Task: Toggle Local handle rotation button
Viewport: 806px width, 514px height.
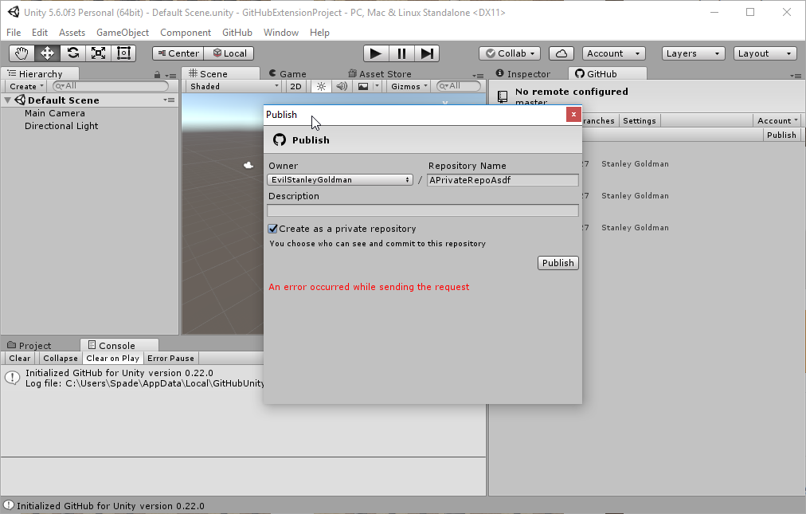Action: [229, 53]
